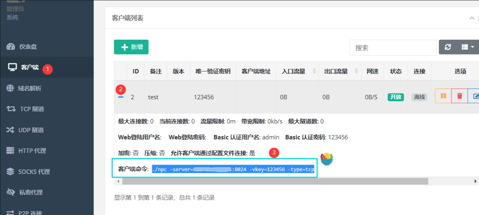Viewport: 479px width, 215px height.
Task: Click the 备注 cell reading test
Action: [x=153, y=97]
